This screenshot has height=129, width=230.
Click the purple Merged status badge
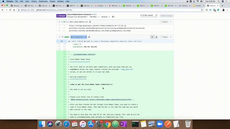coord(61,16)
